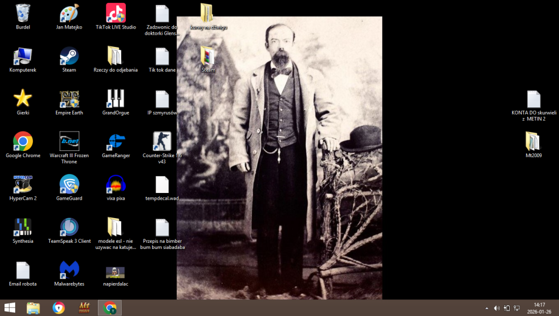Screen dimensions: 559x316
Task: Select the kurwy na dźwigu folder
Action: click(207, 13)
